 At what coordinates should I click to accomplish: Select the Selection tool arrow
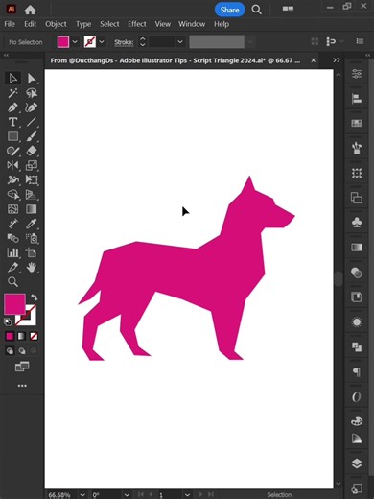(x=12, y=79)
